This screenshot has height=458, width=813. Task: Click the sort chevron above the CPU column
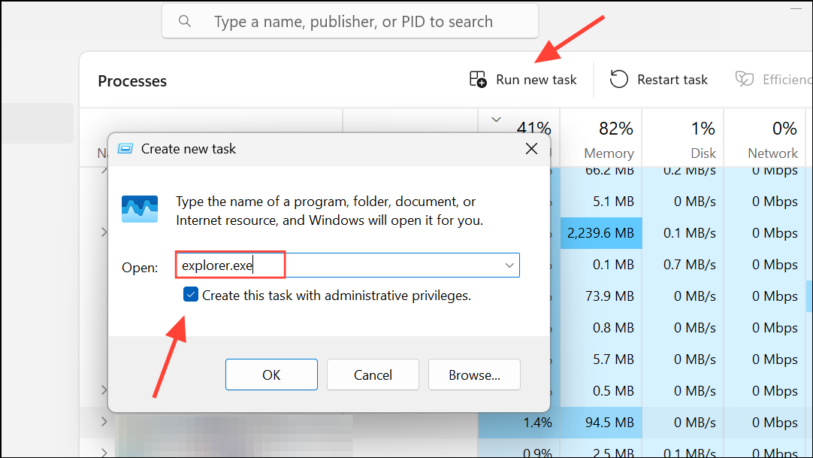pos(496,120)
